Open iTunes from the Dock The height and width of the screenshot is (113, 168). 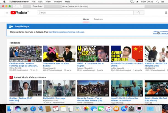point(109,109)
